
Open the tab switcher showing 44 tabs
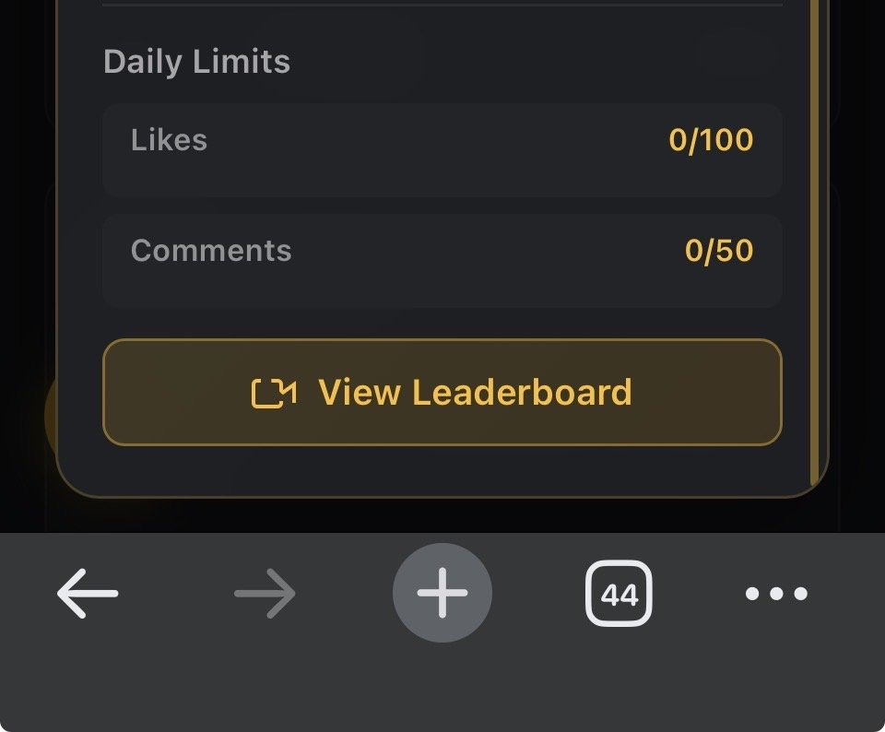pos(619,593)
